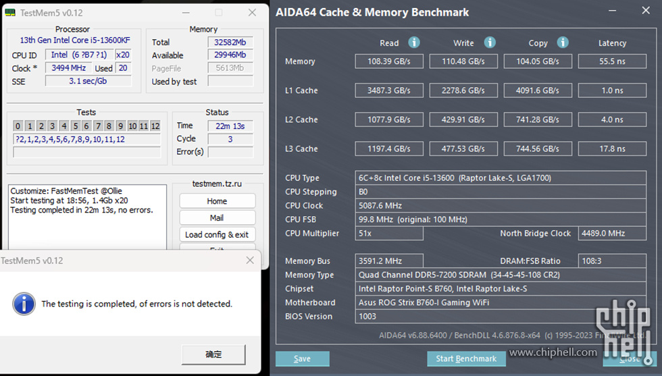
Task: Click the L3 Cache latency 17.8 ns
Action: (x=612, y=149)
